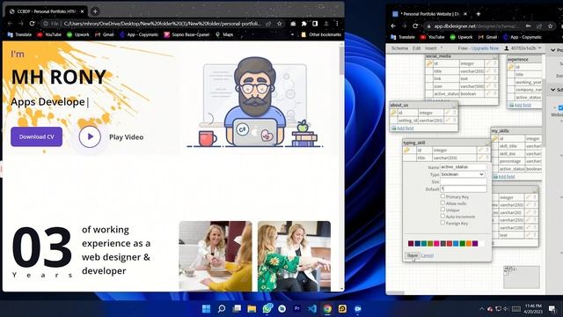563x317 pixels.
Task: Play the intro video on portfolio page
Action: pyautogui.click(x=90, y=136)
